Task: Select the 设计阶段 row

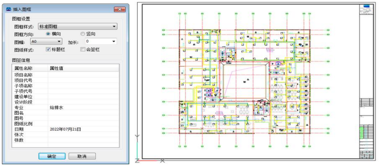Action: [x=65, y=102]
